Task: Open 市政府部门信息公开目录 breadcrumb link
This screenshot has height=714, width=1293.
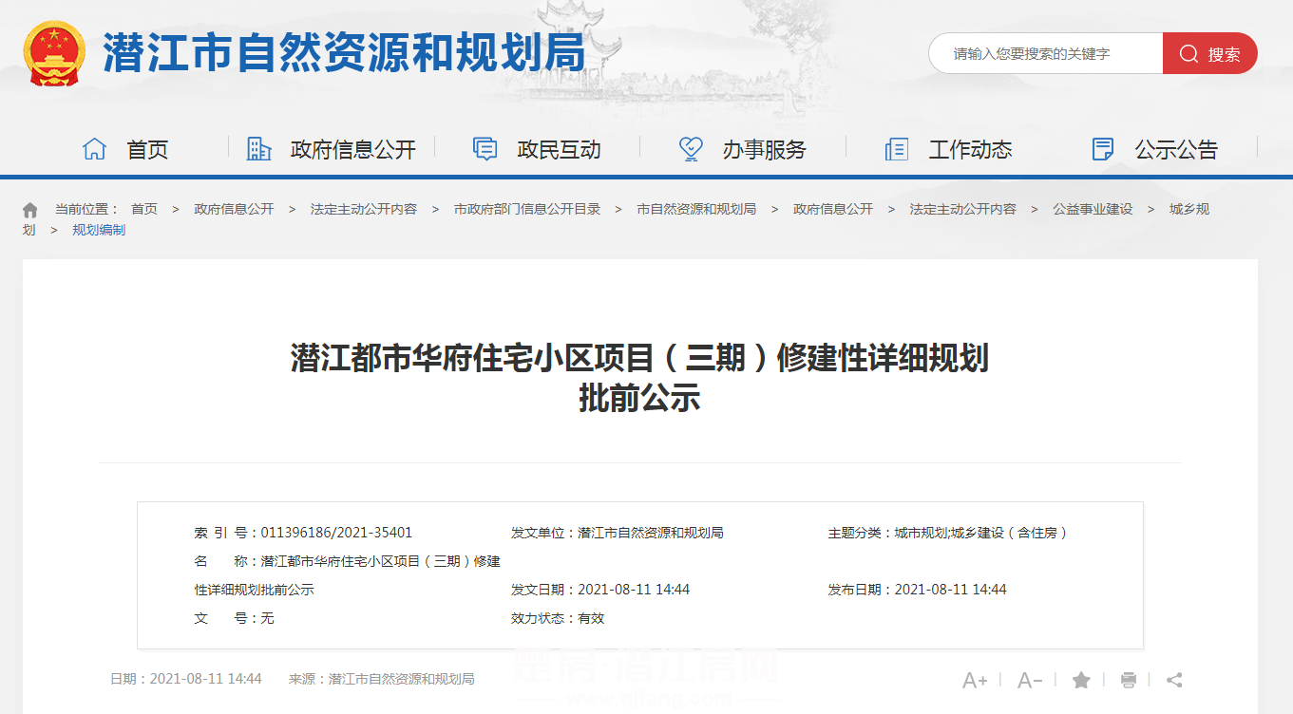Action: coord(527,209)
